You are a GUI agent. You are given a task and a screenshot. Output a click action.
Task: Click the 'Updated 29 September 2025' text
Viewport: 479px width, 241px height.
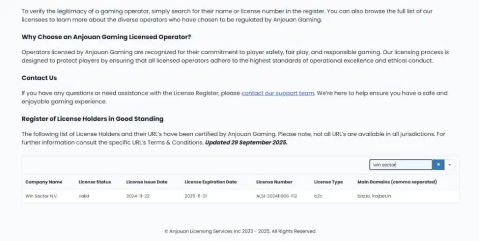pos(246,142)
